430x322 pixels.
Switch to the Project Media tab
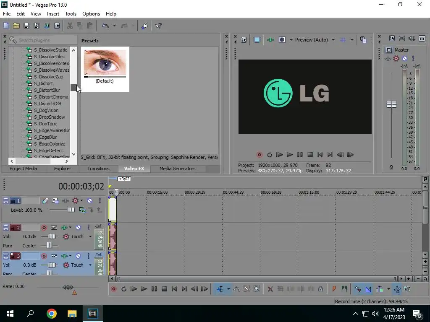click(x=24, y=169)
